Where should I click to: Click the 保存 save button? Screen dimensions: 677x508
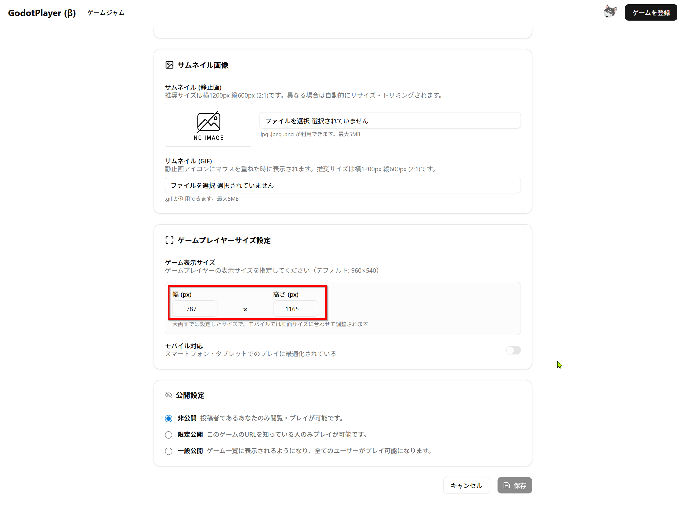[x=514, y=485]
